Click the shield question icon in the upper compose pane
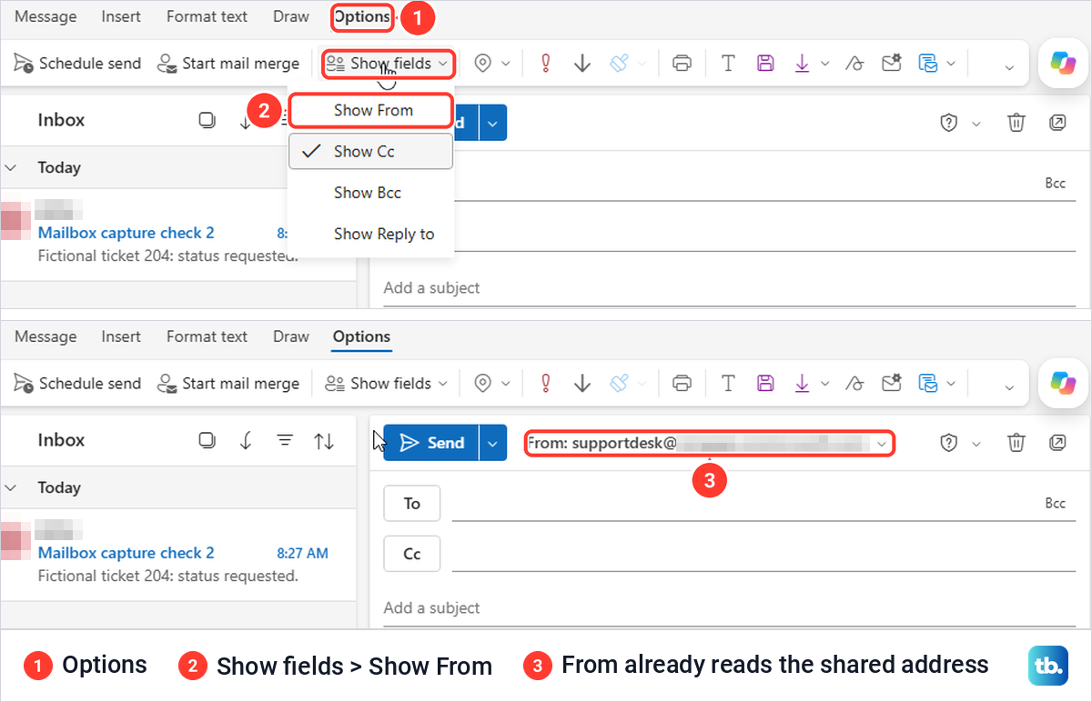The width and height of the screenshot is (1092, 702). pos(949,123)
